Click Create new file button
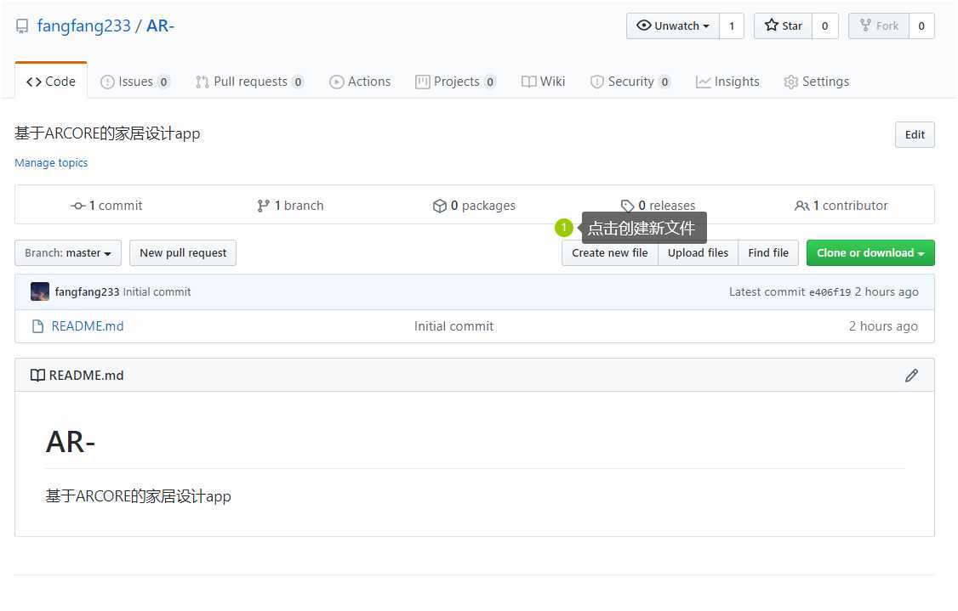 tap(610, 252)
